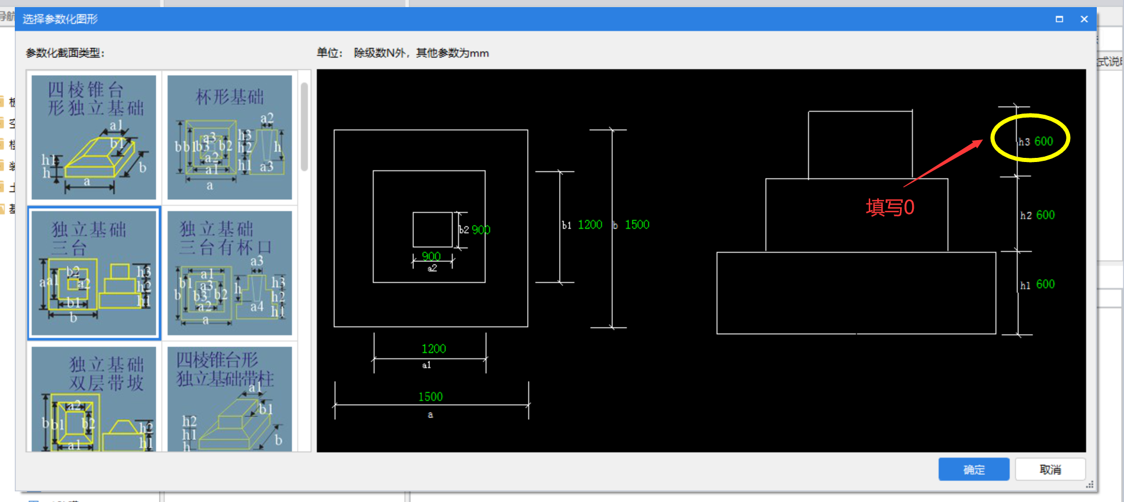Click the b1 value 1200
The image size is (1124, 502).
590,225
